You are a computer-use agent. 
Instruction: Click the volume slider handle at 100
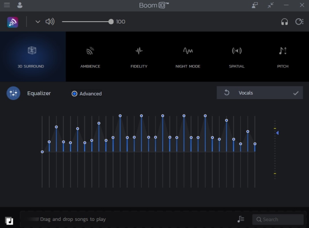pos(111,22)
